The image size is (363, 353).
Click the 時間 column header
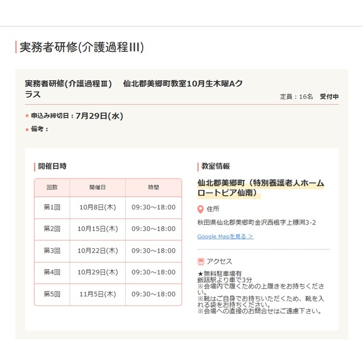[153, 187]
